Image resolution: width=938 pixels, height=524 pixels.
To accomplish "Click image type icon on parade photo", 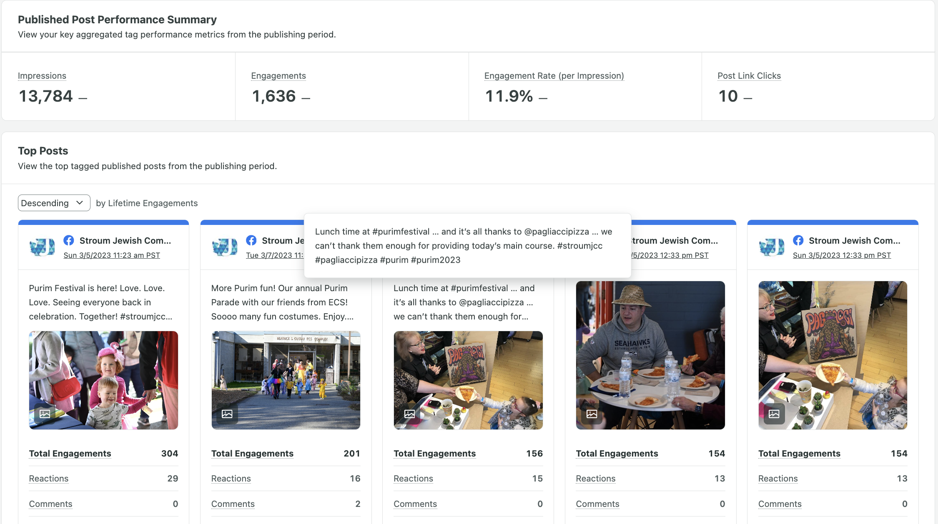I will [227, 414].
